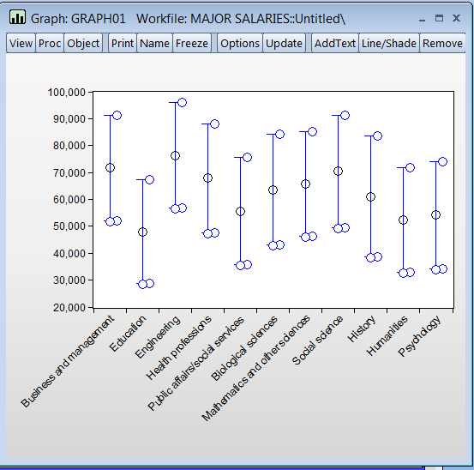This screenshot has height=470, width=474.
Task: Open graph Options dialog
Action: click(x=240, y=43)
